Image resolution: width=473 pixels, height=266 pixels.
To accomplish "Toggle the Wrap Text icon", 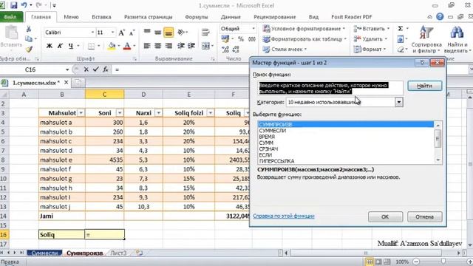I will click(205, 33).
